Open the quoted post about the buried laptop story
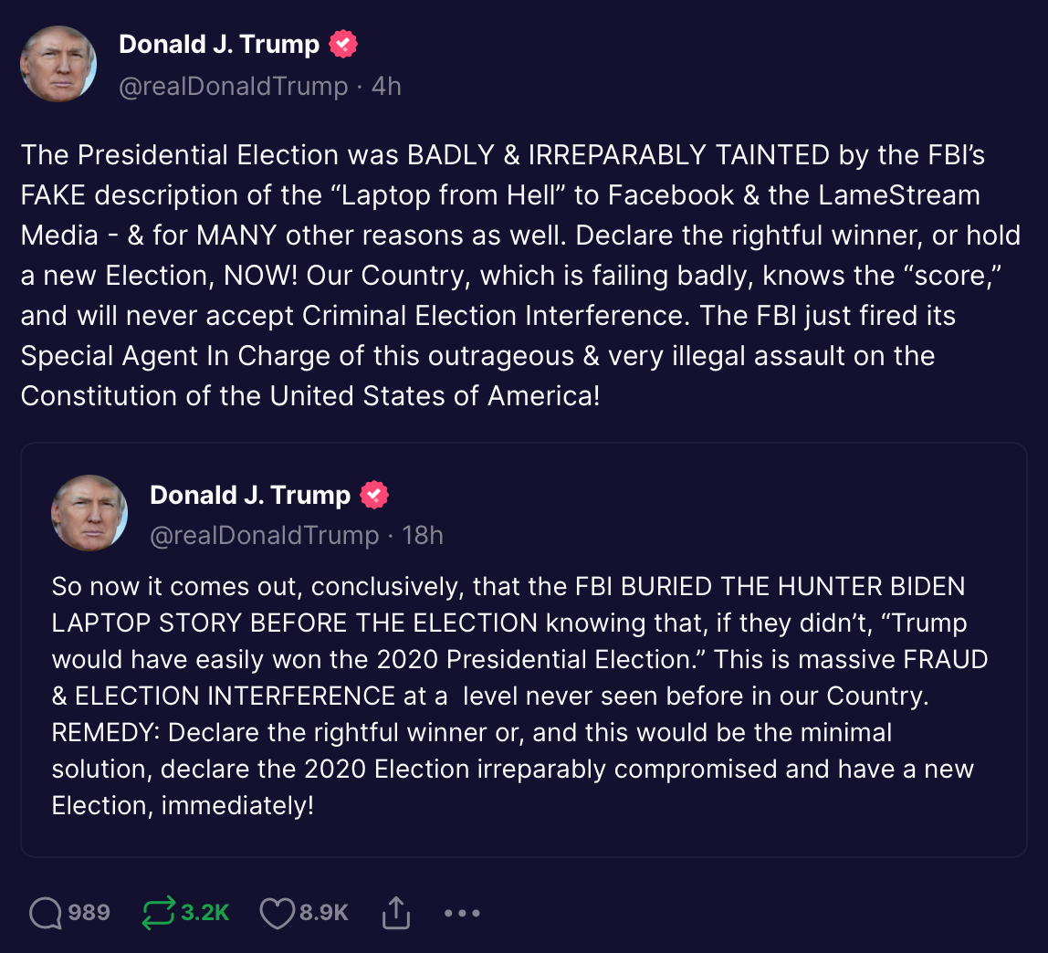 coord(522,694)
